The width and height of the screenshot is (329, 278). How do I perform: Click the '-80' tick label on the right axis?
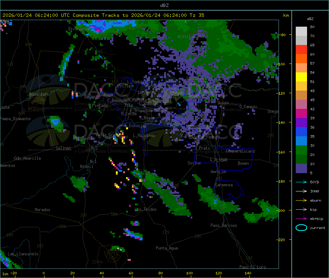coord(283,35)
